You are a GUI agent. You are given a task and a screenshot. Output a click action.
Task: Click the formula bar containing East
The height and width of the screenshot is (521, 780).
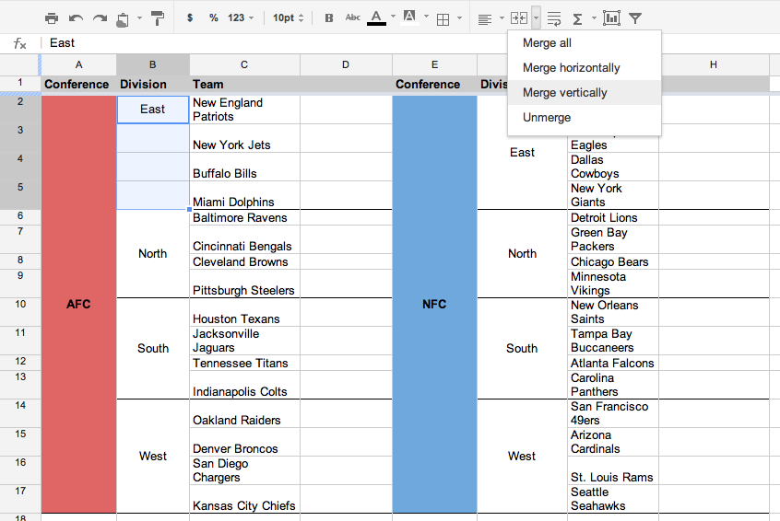tap(276, 43)
